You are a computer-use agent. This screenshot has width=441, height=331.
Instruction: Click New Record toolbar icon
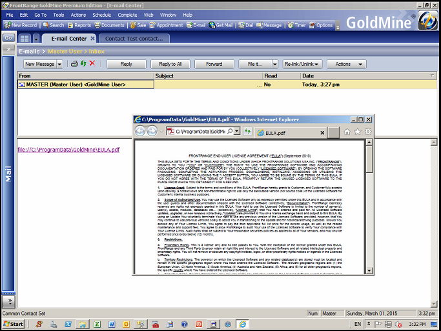21,25
